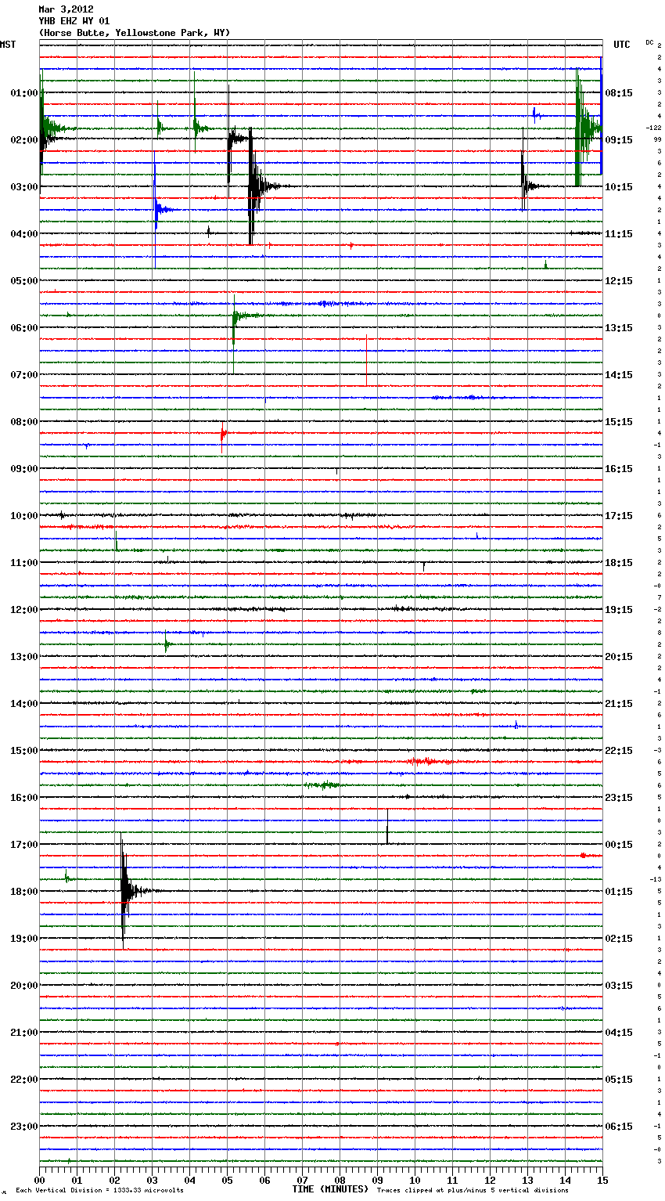Click '(Horse Butte, Yellowstone Park, WY)' title
The image size is (665, 1201).
(x=134, y=33)
